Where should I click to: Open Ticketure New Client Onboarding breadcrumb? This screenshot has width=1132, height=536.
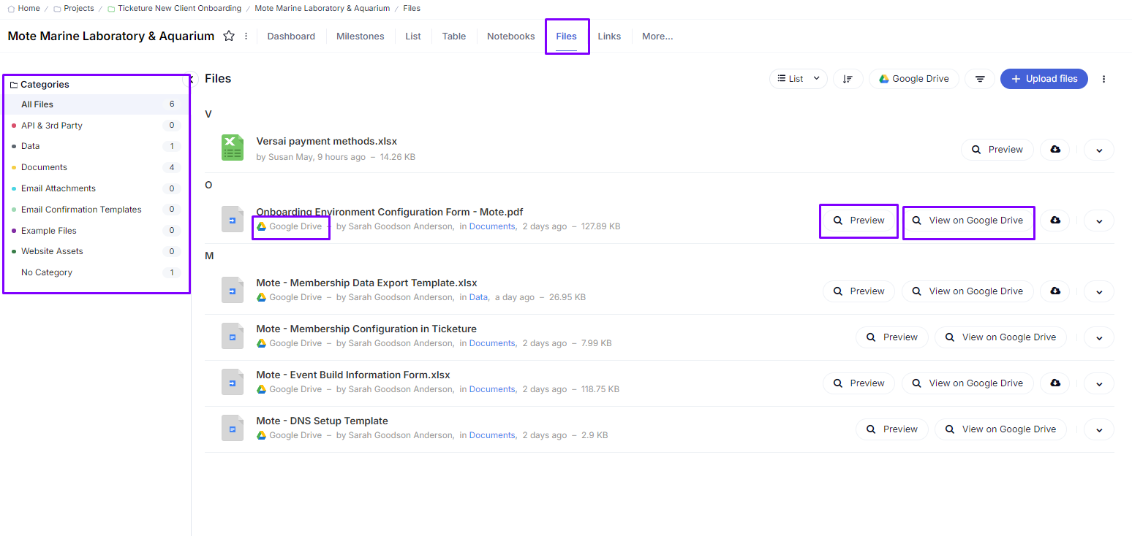point(179,9)
